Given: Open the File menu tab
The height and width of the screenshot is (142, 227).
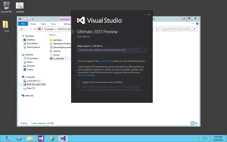Looking at the screenshot, I should point(23,24).
